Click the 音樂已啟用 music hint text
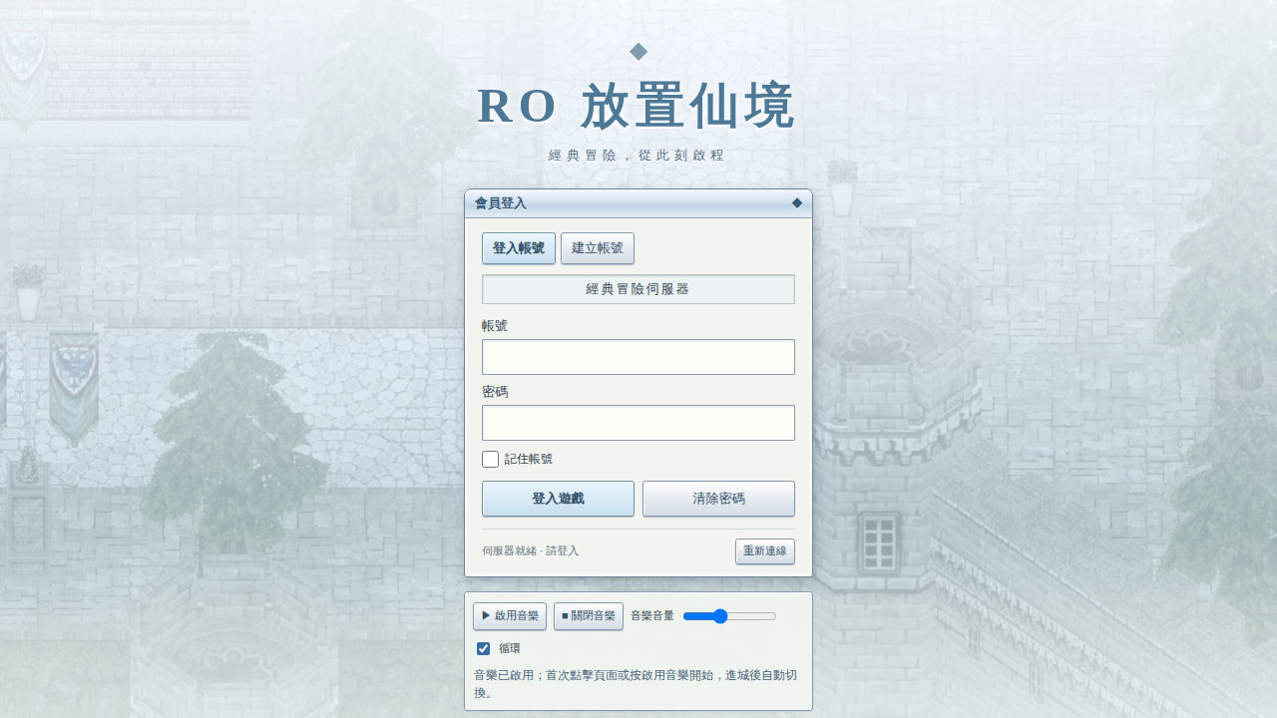The height and width of the screenshot is (718, 1277). 636,684
